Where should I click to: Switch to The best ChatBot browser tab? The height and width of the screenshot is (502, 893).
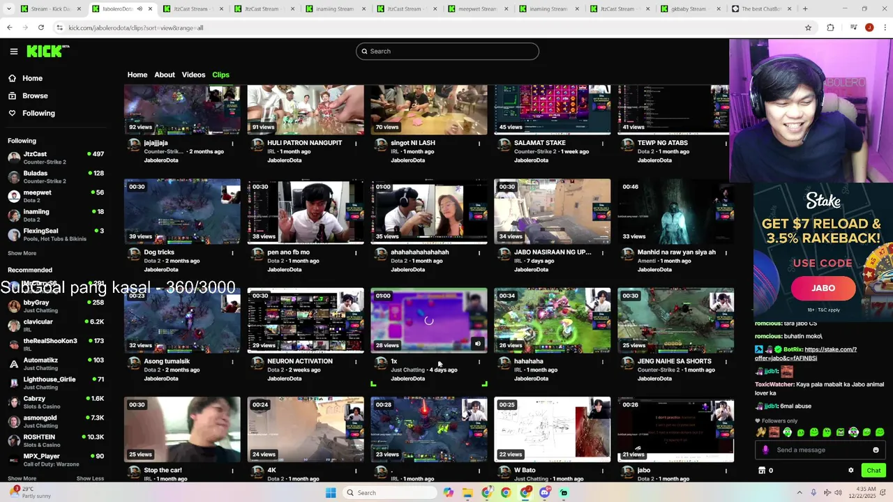pyautogui.click(x=761, y=9)
